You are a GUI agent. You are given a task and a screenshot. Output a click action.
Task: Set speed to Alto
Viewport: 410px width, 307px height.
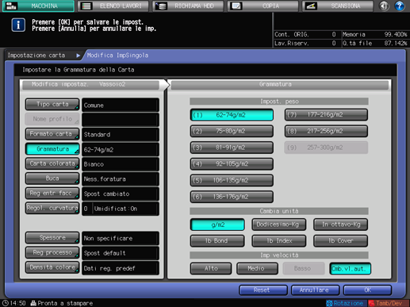click(211, 269)
